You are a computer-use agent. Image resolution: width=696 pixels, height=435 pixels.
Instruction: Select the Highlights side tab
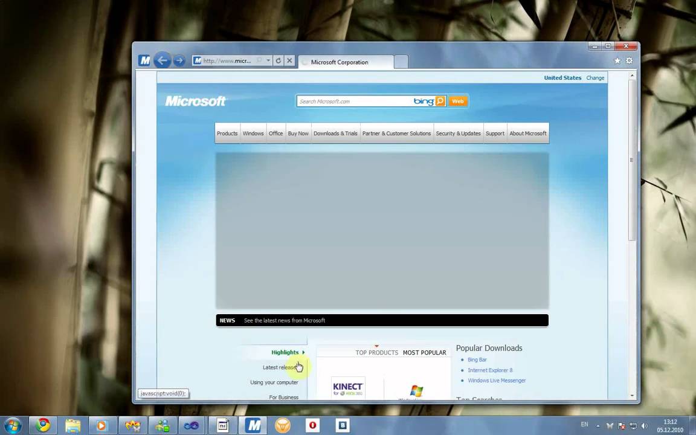click(x=285, y=352)
